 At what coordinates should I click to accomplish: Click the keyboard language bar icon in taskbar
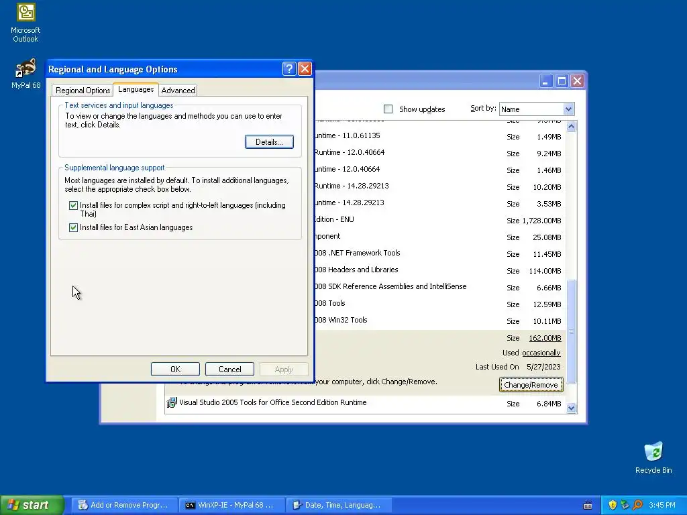point(588,506)
